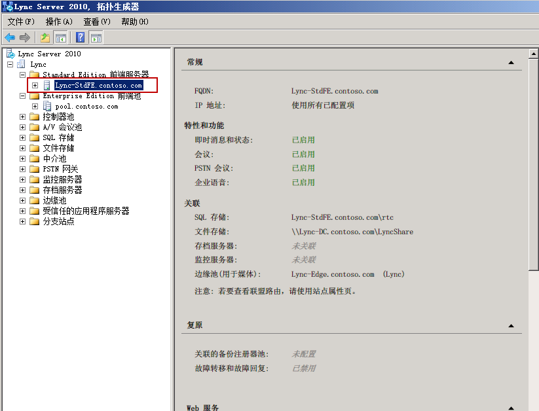539x411 pixels.
Task: Toggle the show/hide console tree icon
Action: point(61,37)
